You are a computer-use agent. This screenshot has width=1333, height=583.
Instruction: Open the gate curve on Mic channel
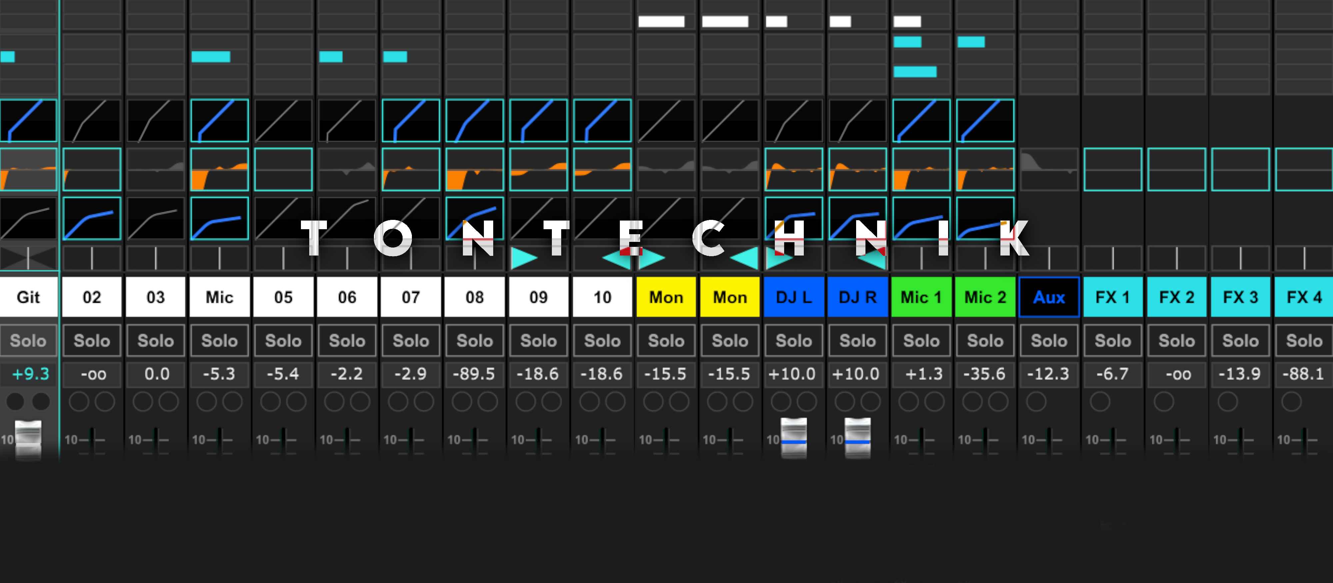point(219,121)
